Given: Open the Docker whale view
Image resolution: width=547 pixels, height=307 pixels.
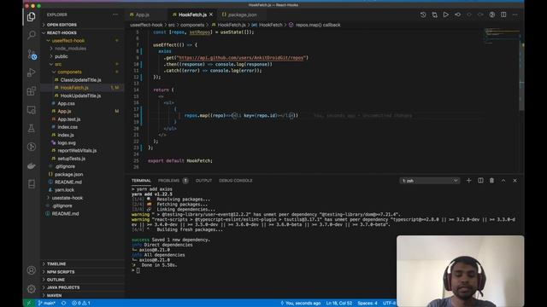Looking at the screenshot, I should click(32, 165).
